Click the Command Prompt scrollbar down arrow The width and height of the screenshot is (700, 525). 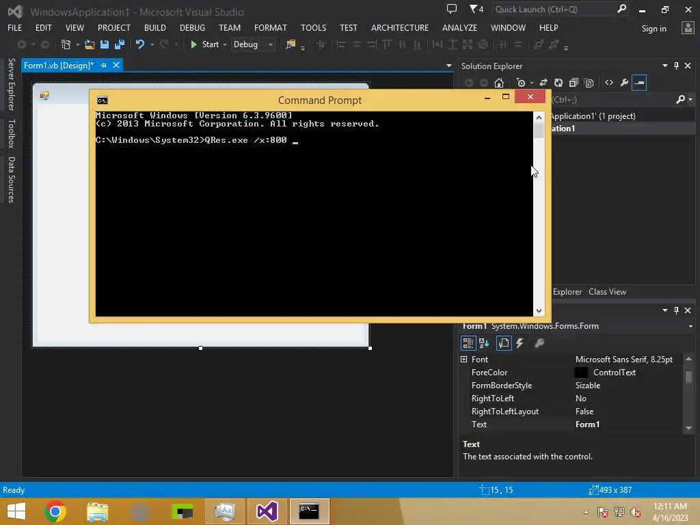pos(539,311)
